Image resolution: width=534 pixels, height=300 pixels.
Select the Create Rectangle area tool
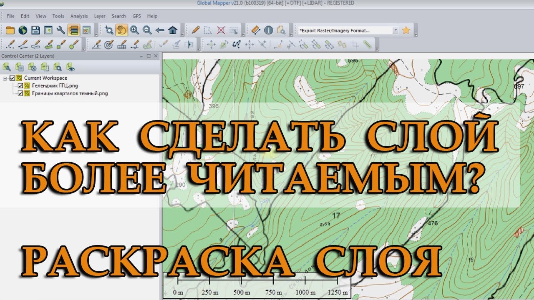click(61, 43)
